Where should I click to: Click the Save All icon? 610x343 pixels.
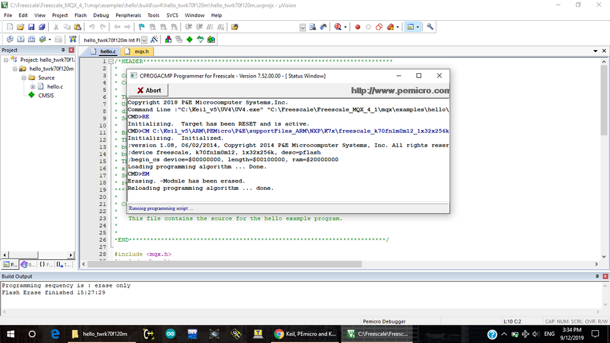tap(42, 27)
